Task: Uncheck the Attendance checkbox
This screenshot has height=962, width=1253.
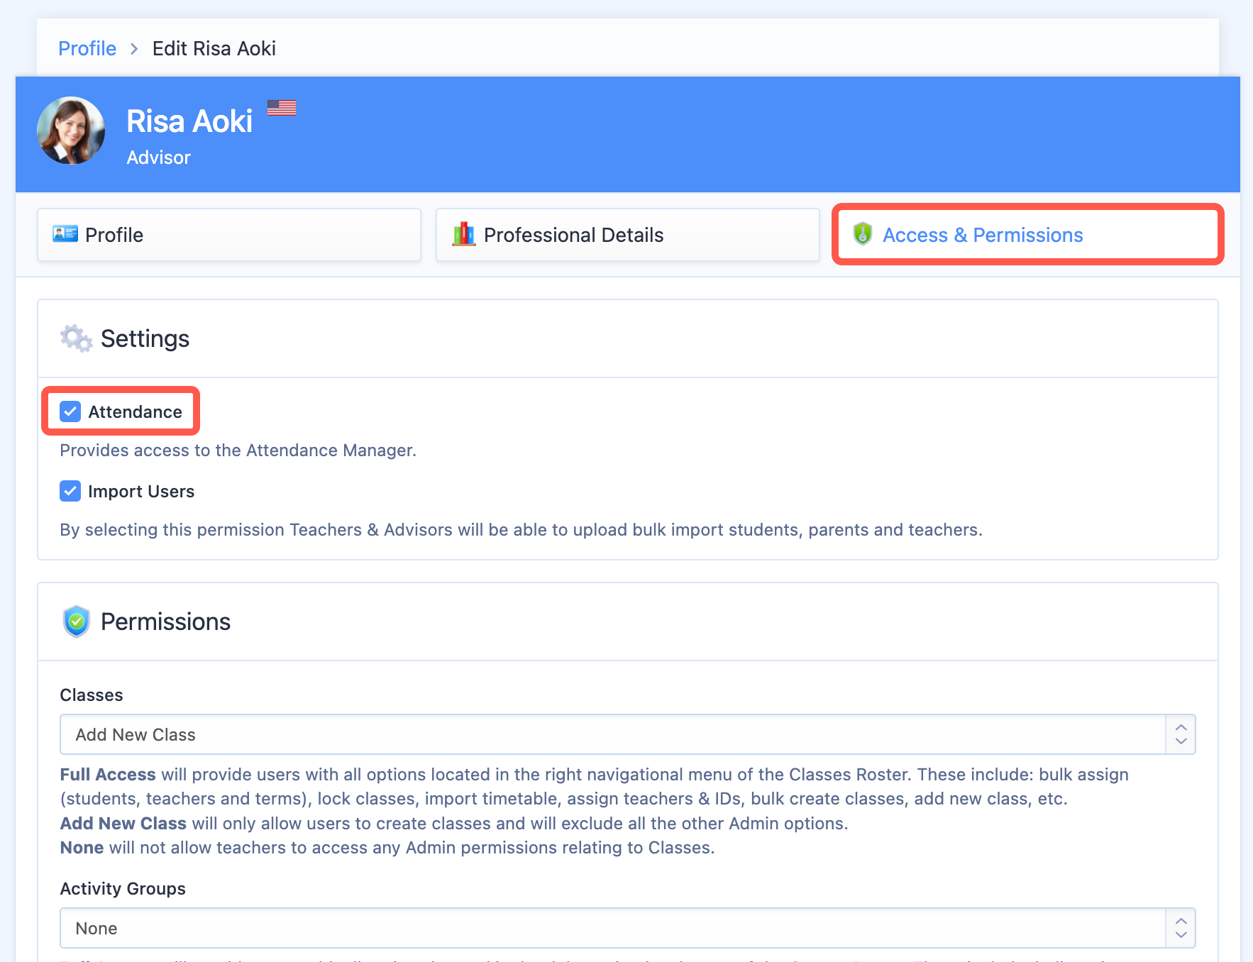Action: point(70,411)
